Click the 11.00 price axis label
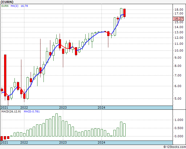Viewport: 186px width, 149px height. pyautogui.click(x=179, y=44)
